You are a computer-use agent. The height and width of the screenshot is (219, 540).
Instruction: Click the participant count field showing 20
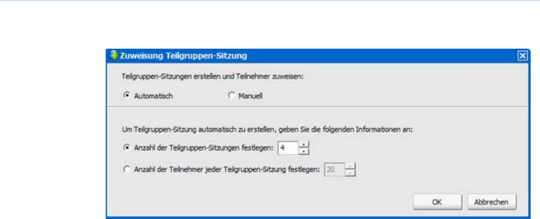coord(334,170)
